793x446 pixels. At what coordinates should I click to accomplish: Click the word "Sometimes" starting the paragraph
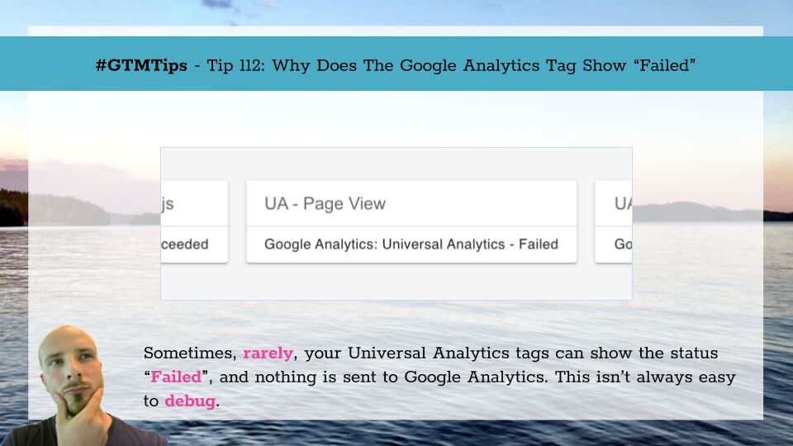[x=190, y=353]
